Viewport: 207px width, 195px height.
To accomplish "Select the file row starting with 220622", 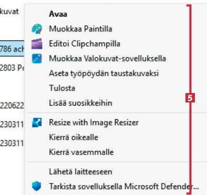I will (x=12, y=106).
